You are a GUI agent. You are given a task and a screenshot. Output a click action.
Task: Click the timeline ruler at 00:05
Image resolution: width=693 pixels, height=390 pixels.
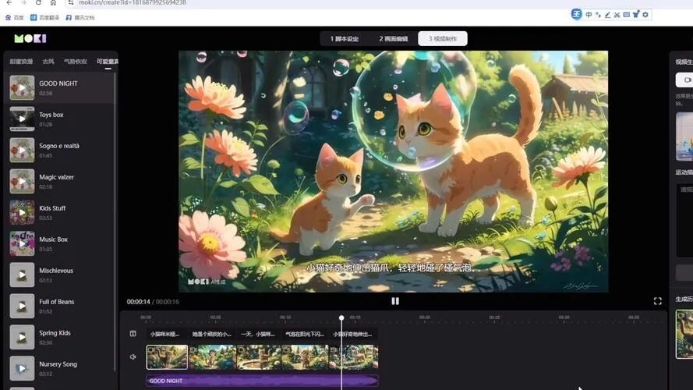(x=215, y=317)
